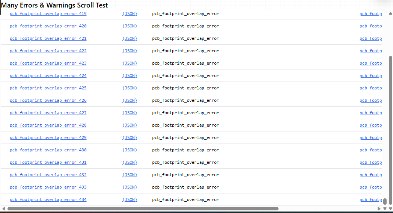View (JSON) for error 434

(129, 200)
